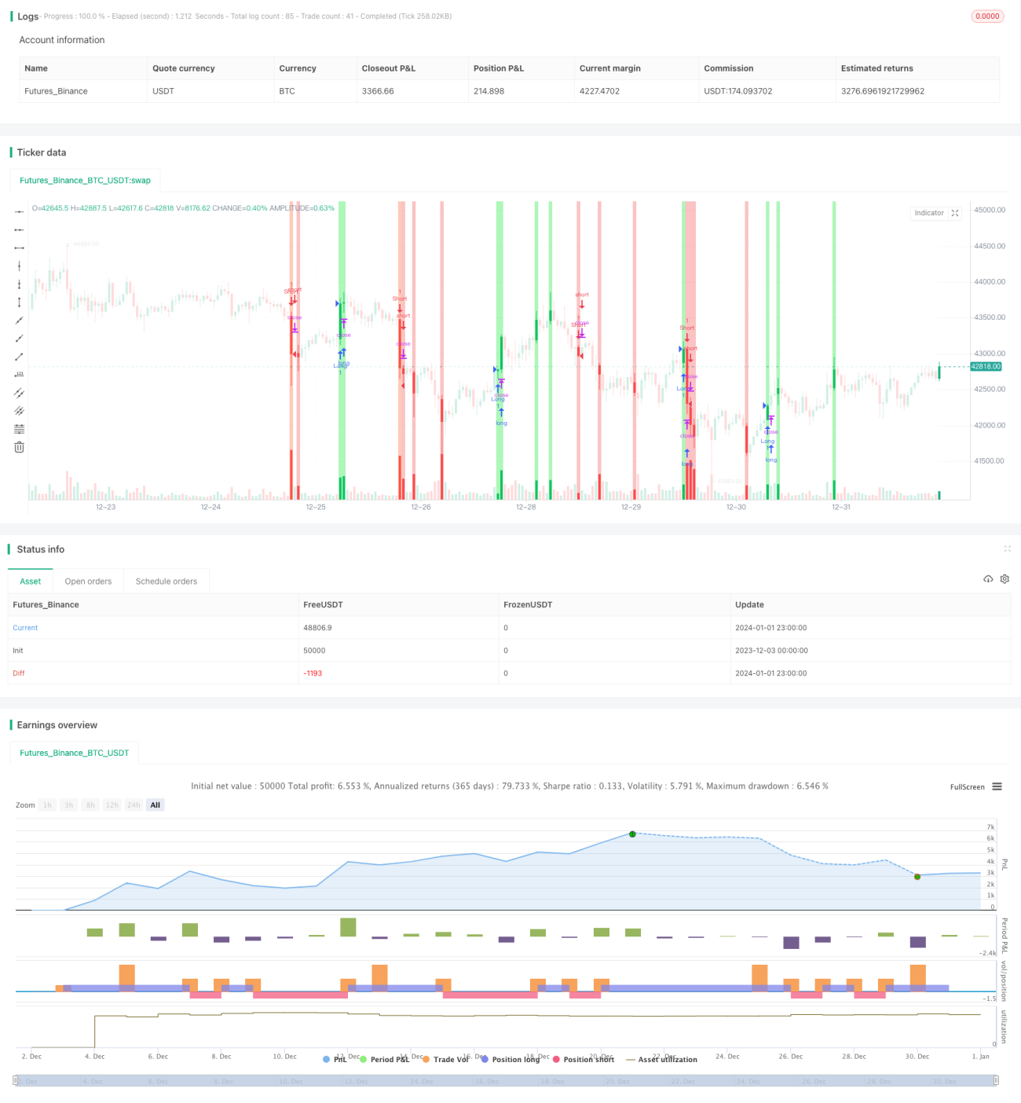
Task: Toggle the PnL series in chart legend
Action: pyautogui.click(x=335, y=1059)
